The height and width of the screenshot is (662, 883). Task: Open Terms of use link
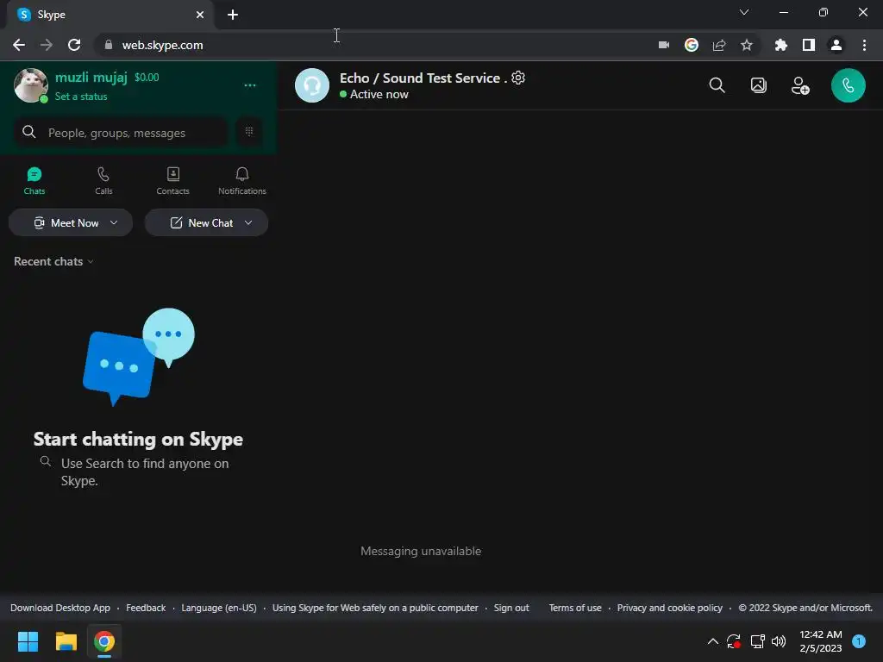coord(575,608)
